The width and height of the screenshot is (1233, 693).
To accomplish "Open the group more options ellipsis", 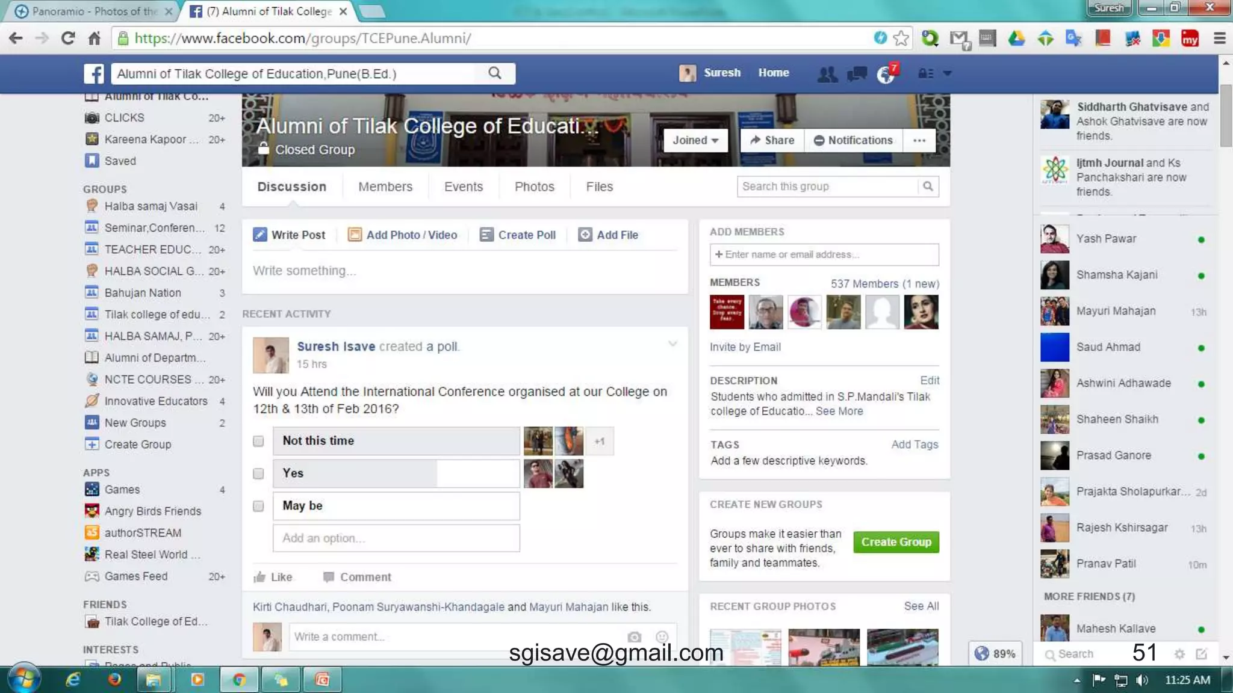I will (919, 140).
